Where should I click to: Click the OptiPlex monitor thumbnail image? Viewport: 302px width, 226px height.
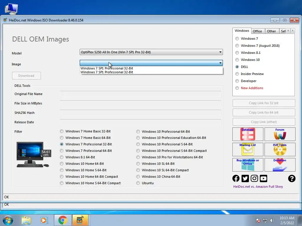coord(34,154)
